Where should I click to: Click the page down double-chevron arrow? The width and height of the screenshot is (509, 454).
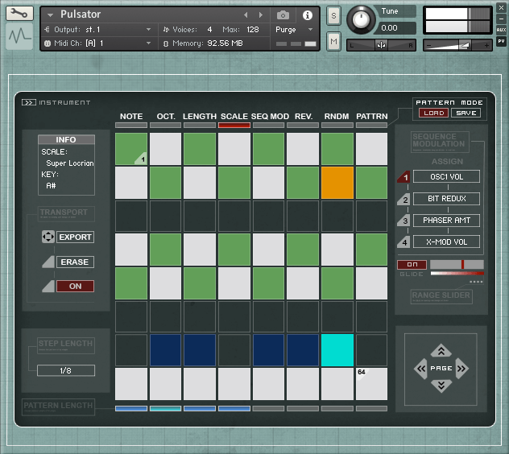point(441,386)
